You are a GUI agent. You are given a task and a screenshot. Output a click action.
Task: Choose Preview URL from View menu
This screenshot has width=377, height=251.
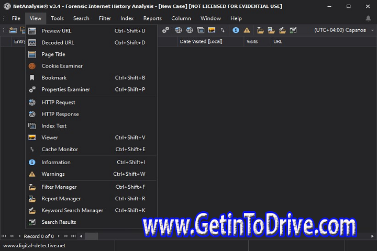click(91, 31)
